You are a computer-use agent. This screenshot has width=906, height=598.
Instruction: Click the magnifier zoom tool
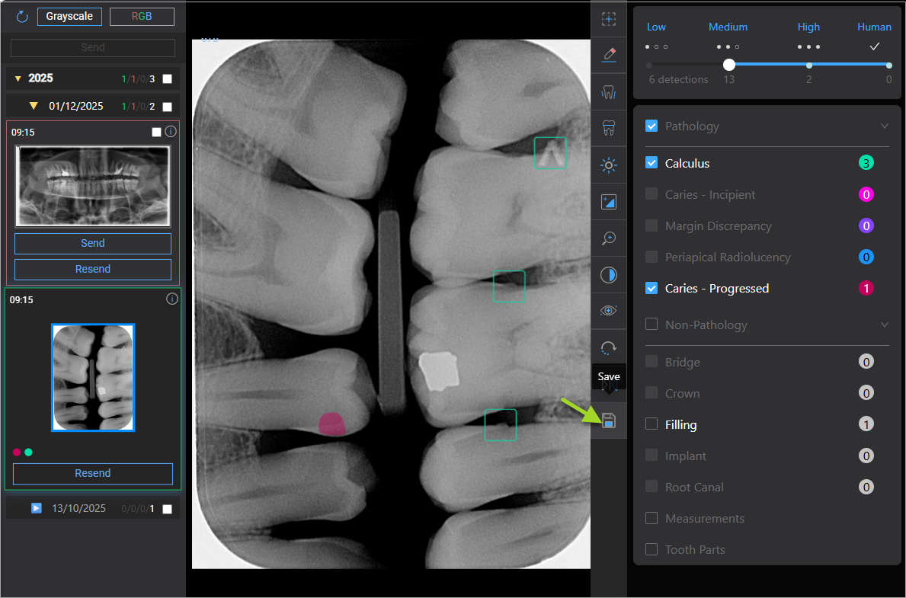[608, 238]
